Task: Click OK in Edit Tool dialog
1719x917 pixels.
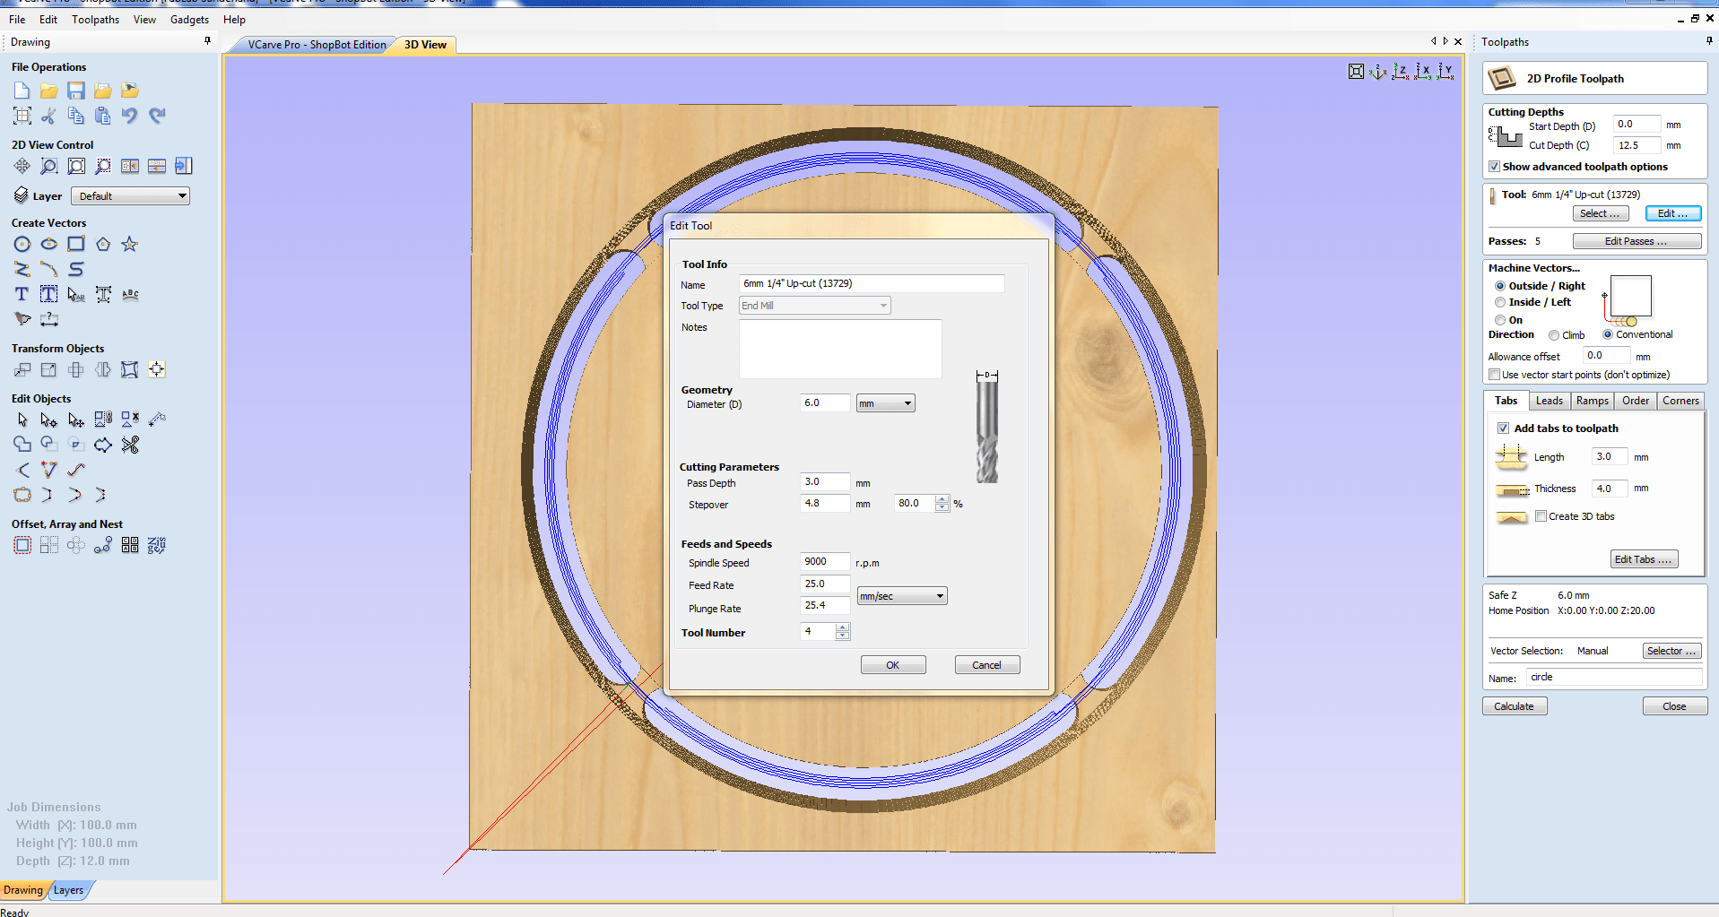Action: pos(893,665)
